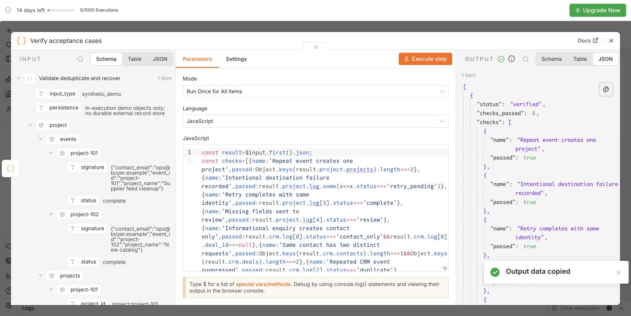Screen dimensions: 631x316
Task: Click the Code node icon beside the modal
Action: 11,168
